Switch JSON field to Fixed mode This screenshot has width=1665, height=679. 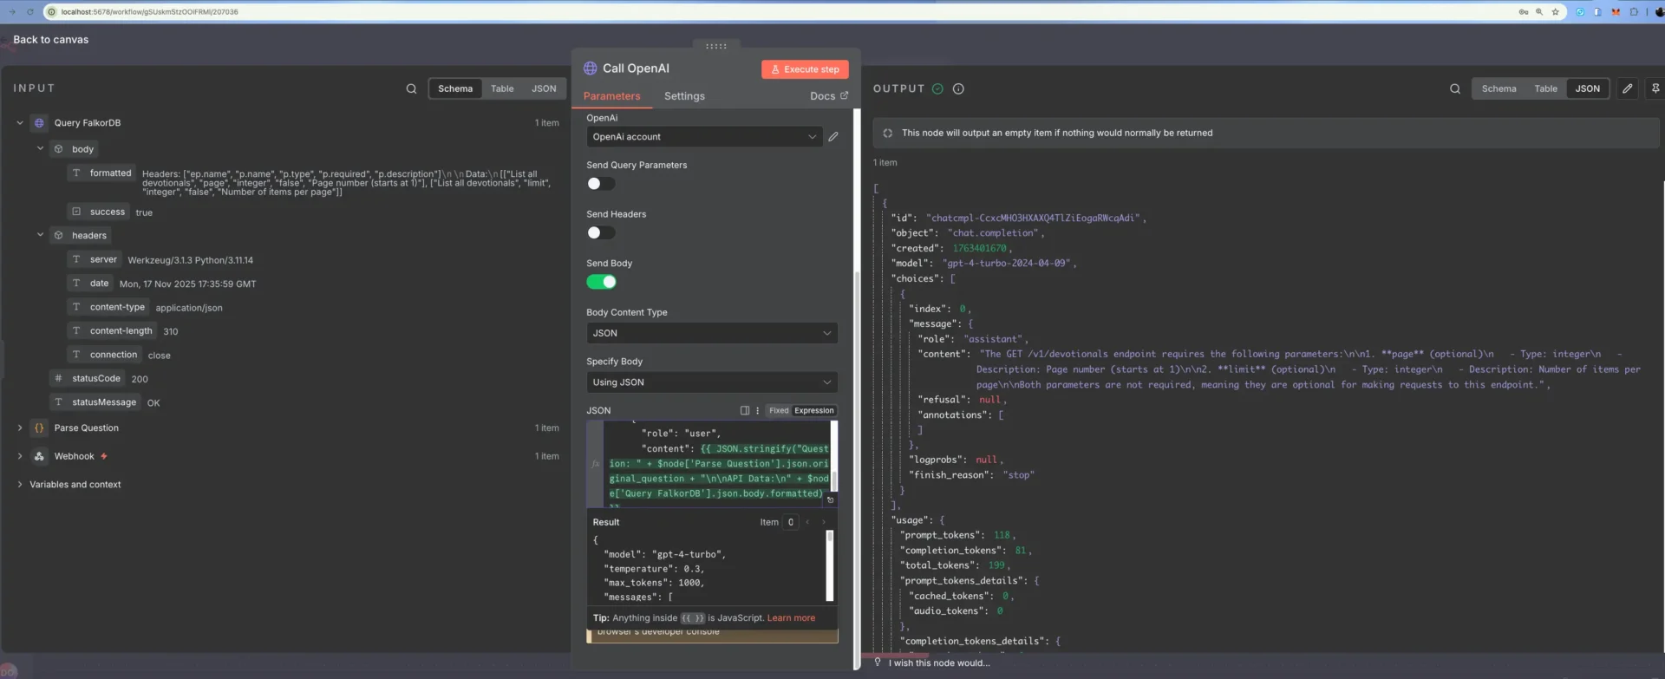(x=779, y=411)
